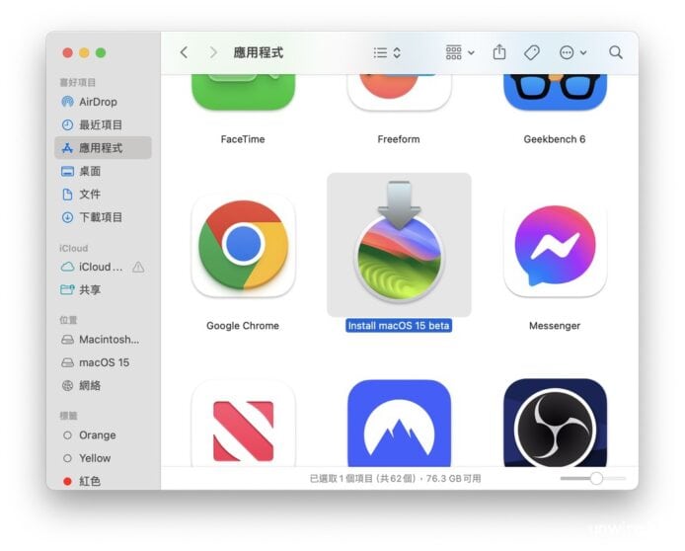Select the NordVPN mountain app icon
685x551 pixels.
pyautogui.click(x=398, y=423)
